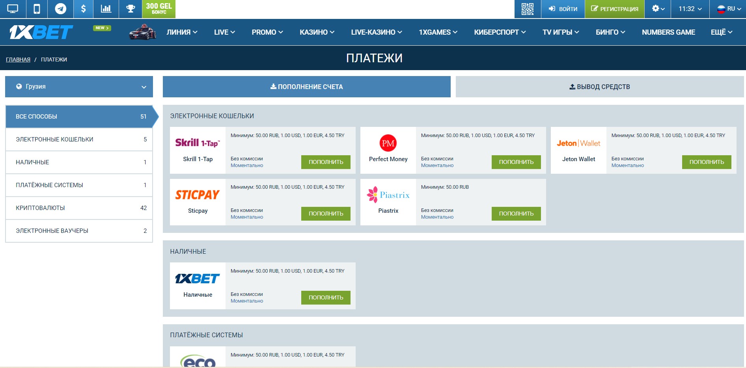The width and height of the screenshot is (746, 368).
Task: Open the LIVE-Казино menu
Action: click(x=377, y=32)
